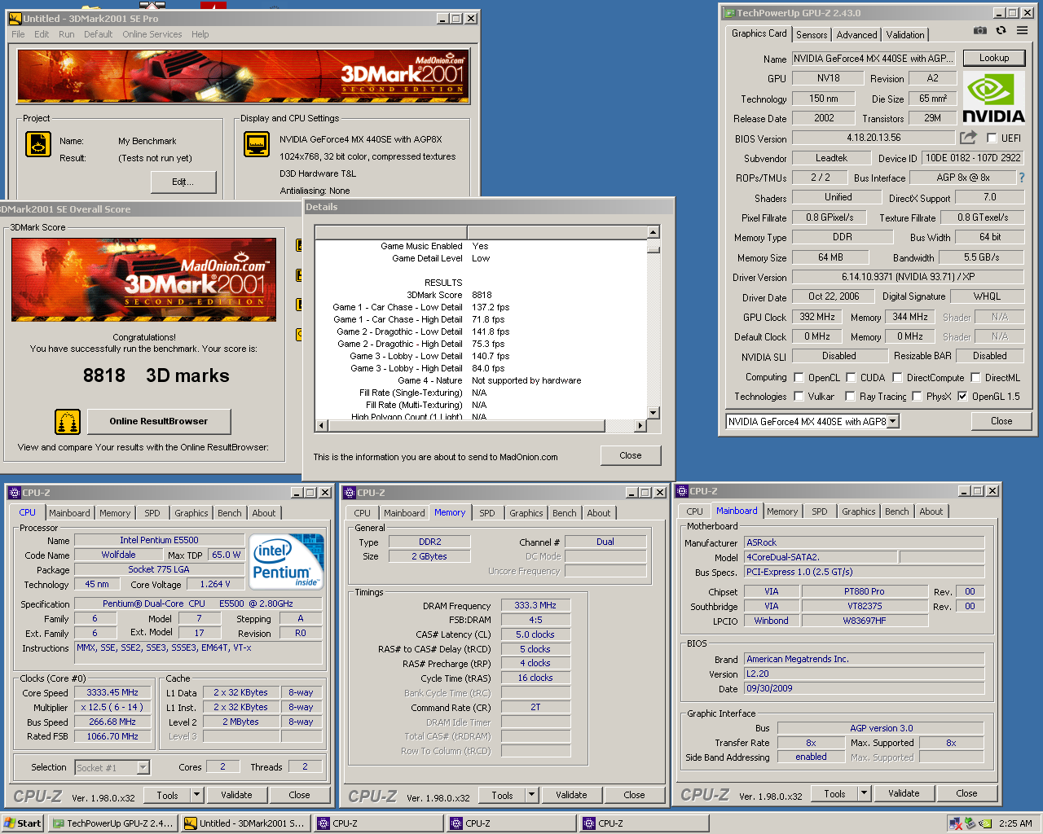Image resolution: width=1043 pixels, height=834 pixels.
Task: Click the GPU-Z screenshot camera icon
Action: point(980,30)
